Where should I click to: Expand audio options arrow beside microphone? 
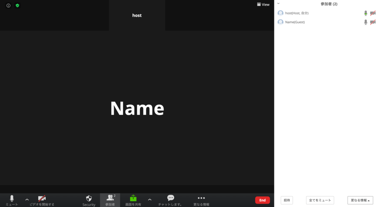(x=27, y=200)
